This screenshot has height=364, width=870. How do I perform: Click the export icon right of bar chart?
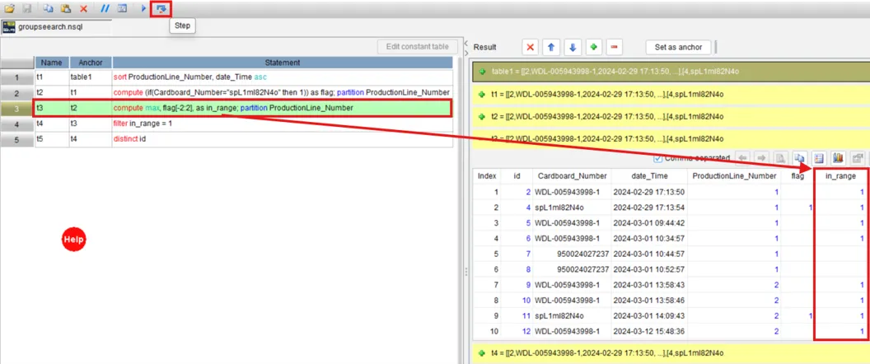click(858, 158)
